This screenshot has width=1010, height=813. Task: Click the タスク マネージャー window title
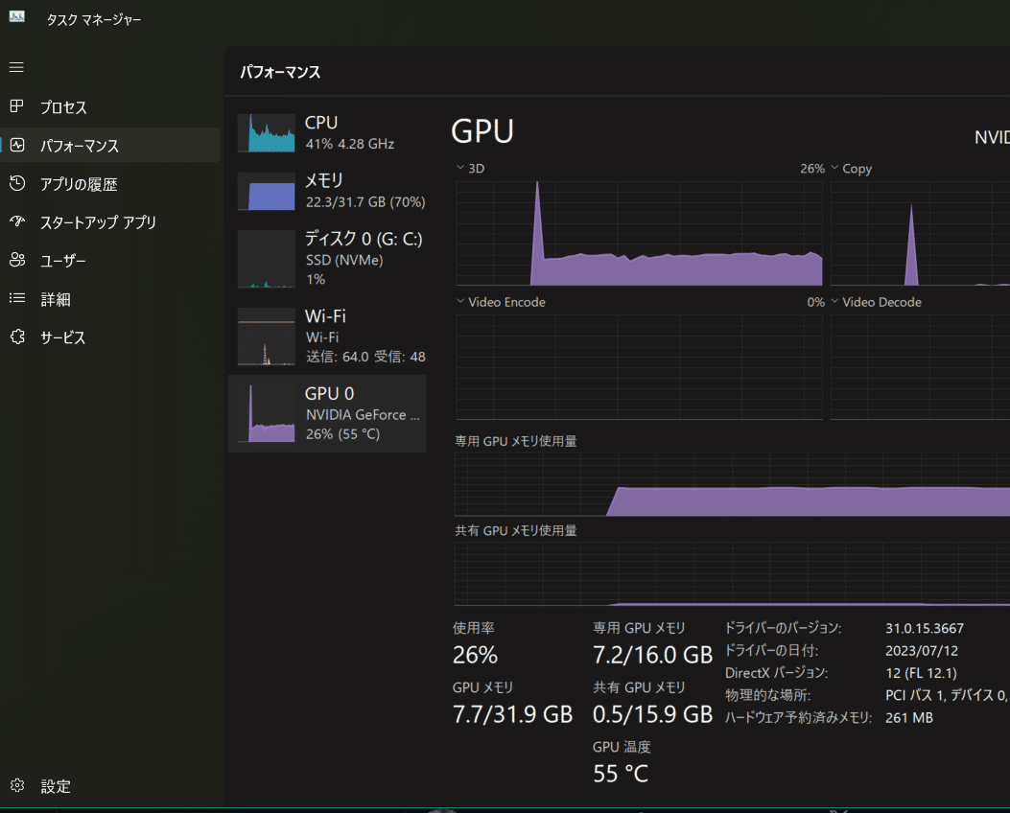point(94,20)
